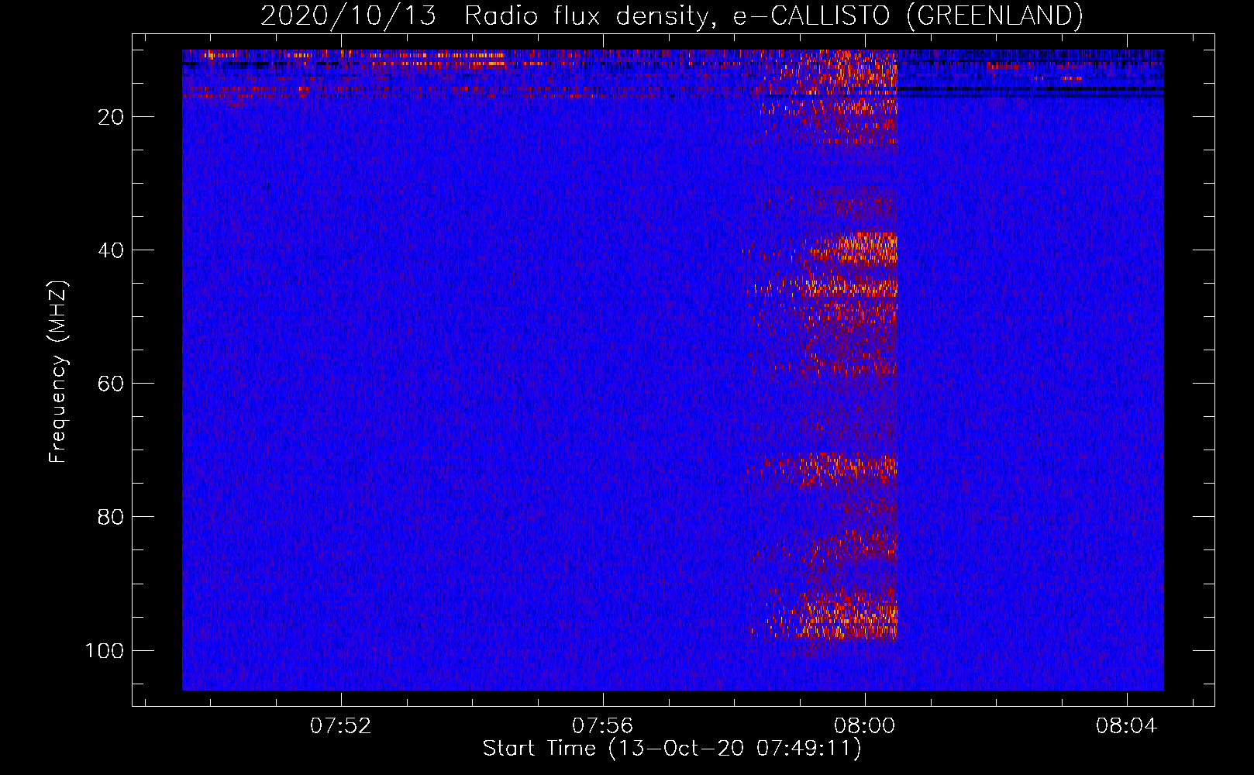This screenshot has width=1254, height=775.
Task: Click the 40 frequency tick label
Action: coord(111,250)
